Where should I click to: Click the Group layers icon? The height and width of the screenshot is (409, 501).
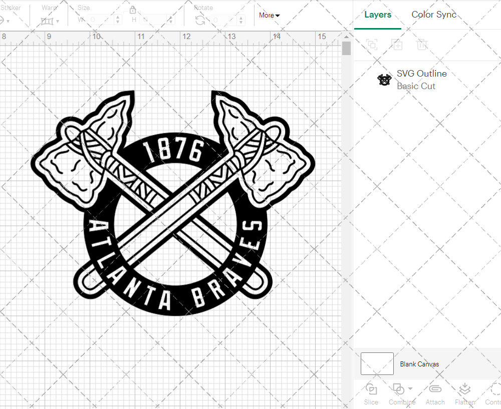pyautogui.click(x=372, y=45)
